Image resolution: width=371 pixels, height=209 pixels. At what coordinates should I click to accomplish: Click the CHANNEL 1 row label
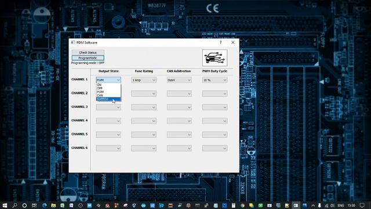pos(79,80)
